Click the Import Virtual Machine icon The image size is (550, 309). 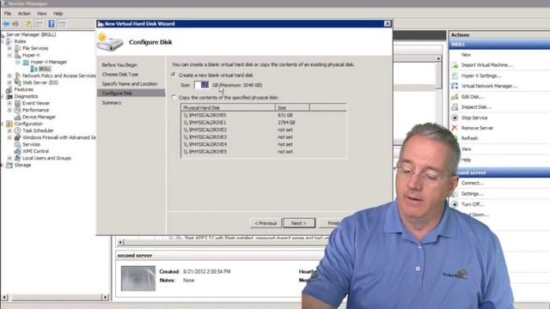pyautogui.click(x=455, y=65)
